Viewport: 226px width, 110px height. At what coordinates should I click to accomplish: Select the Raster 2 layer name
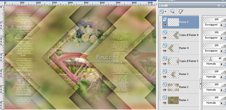[184, 87]
